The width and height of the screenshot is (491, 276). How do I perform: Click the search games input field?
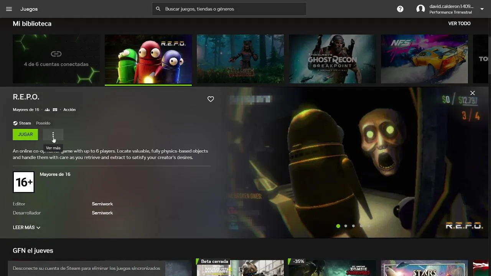(229, 9)
